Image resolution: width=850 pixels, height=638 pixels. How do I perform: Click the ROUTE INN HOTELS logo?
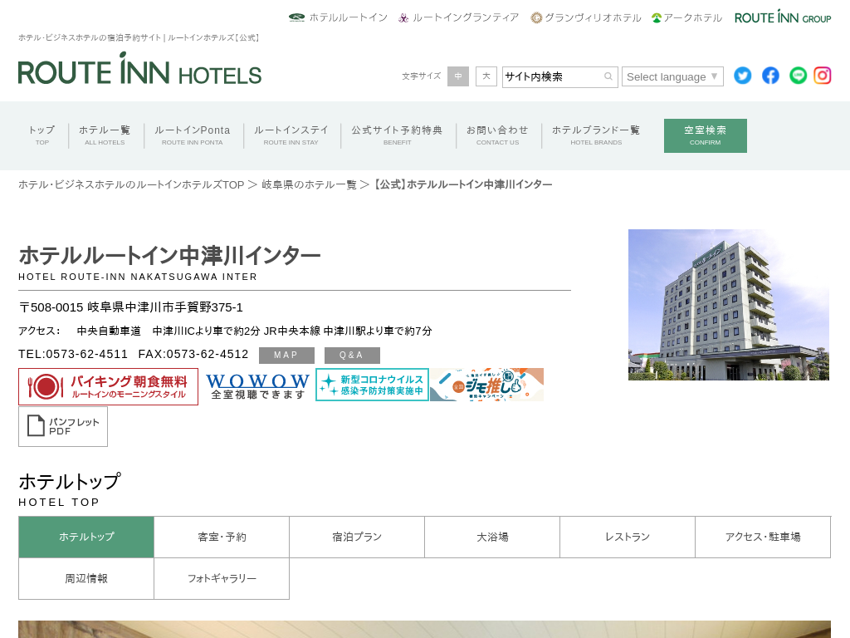[139, 69]
